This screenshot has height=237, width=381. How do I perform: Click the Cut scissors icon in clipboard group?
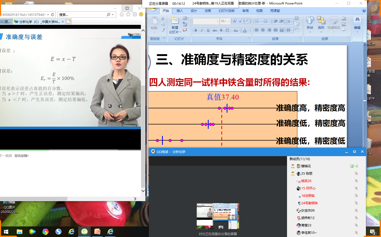click(x=163, y=18)
